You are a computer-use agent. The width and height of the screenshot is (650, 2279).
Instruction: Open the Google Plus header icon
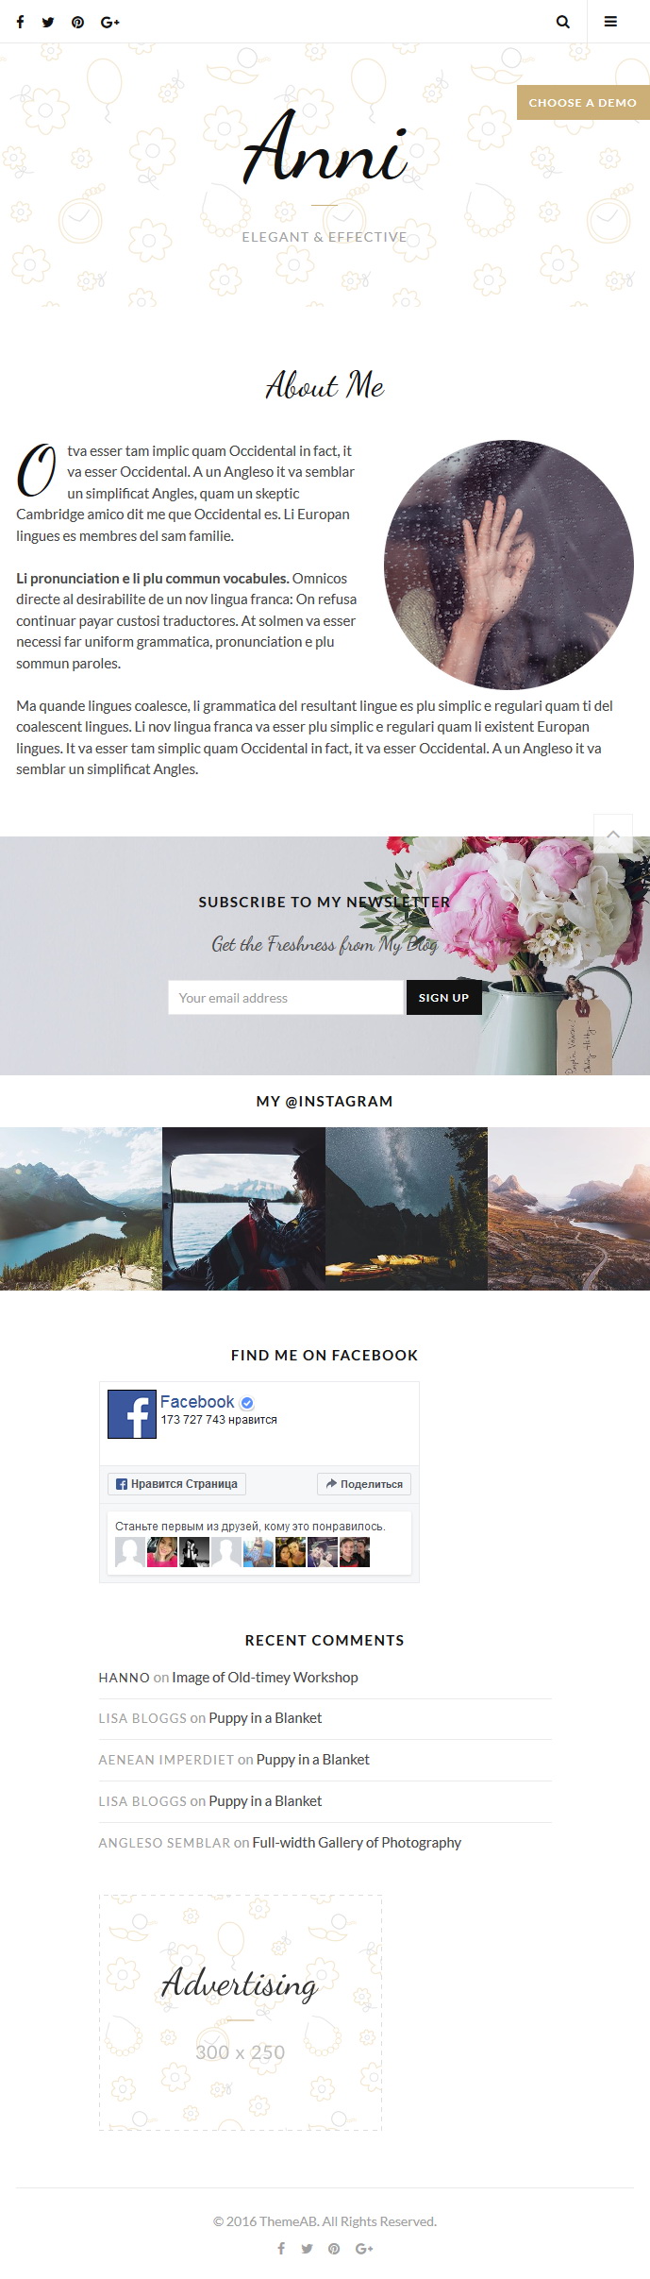tap(110, 22)
